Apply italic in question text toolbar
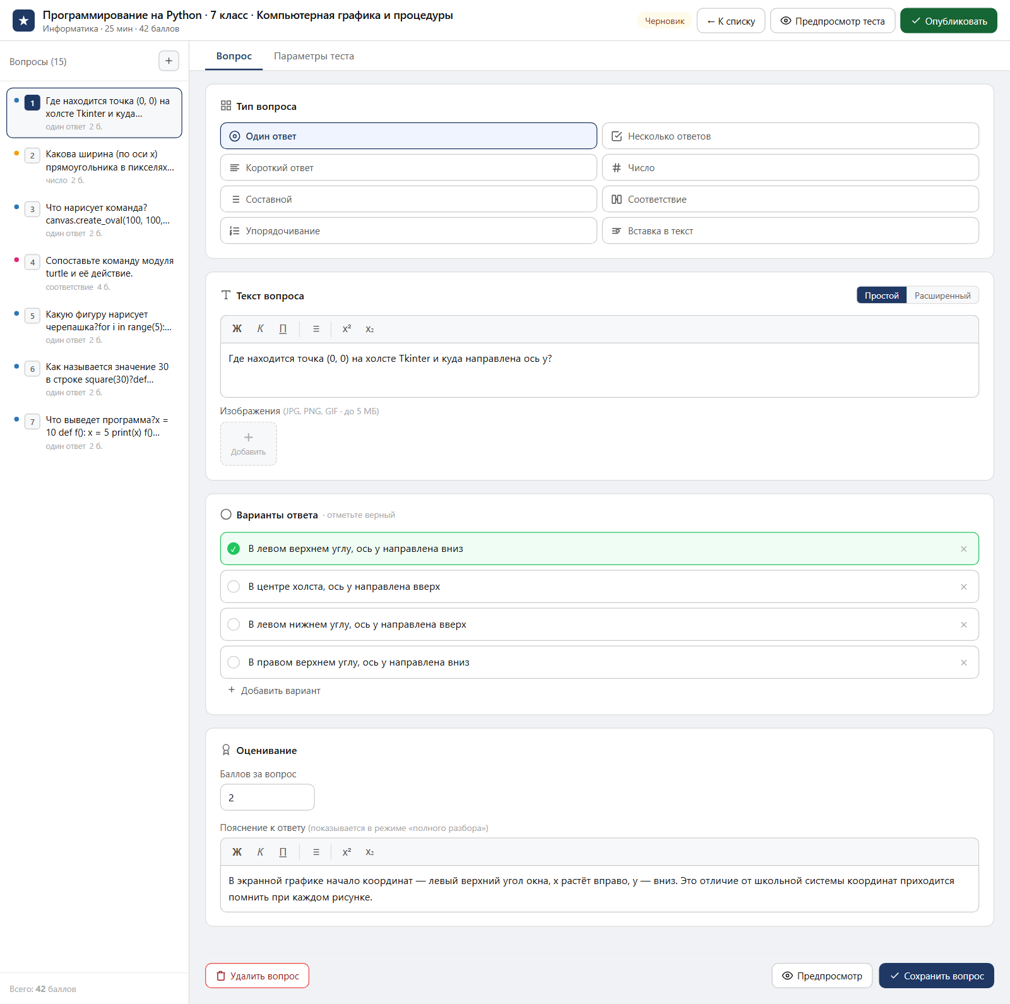This screenshot has height=1004, width=1010. 260,329
